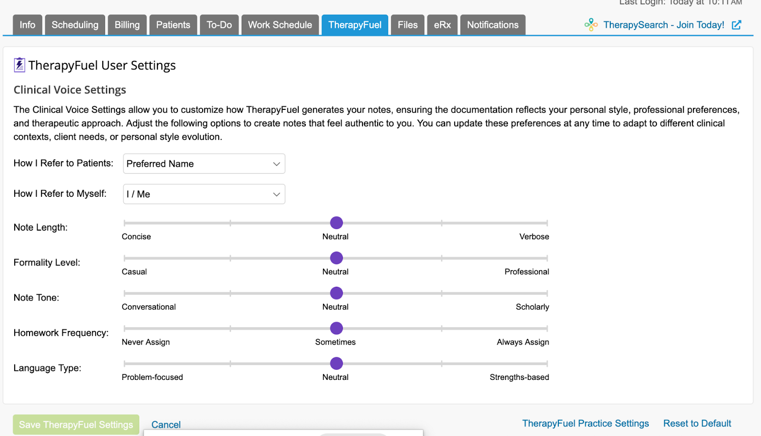The height and width of the screenshot is (436, 761).
Task: Click the Homework Frequency slider handle
Action: 336,328
